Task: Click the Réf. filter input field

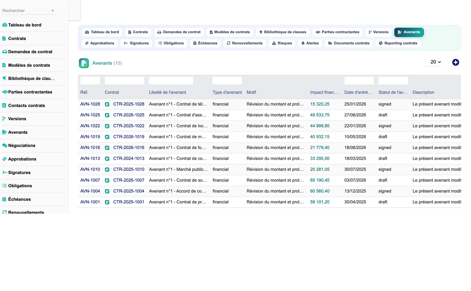Action: pos(90,81)
